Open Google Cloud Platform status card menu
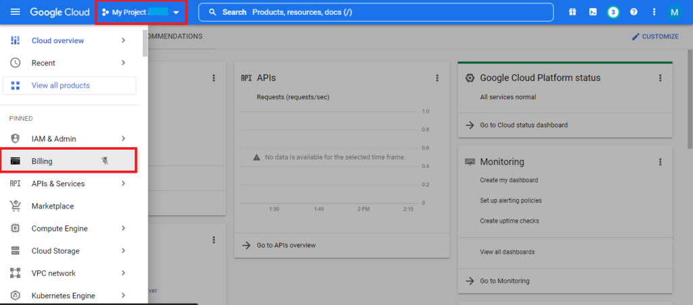The width and height of the screenshot is (693, 305). 661,78
